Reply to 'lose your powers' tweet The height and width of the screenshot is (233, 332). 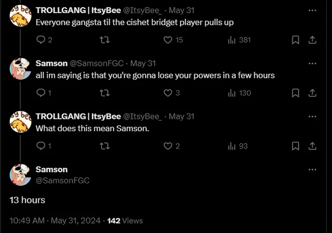43,93
